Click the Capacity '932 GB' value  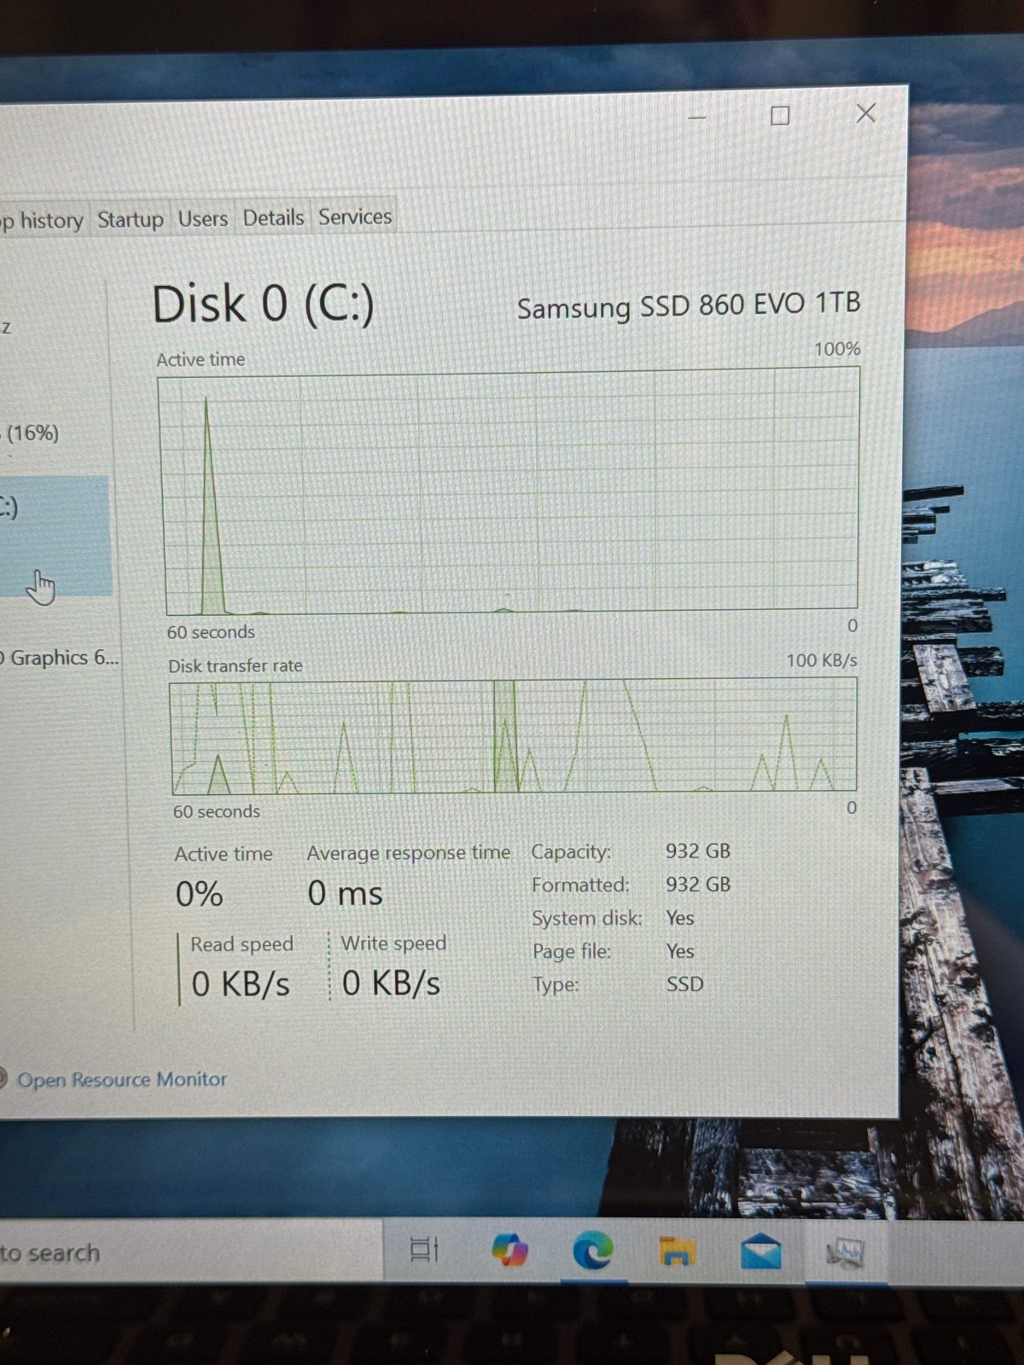tap(698, 851)
